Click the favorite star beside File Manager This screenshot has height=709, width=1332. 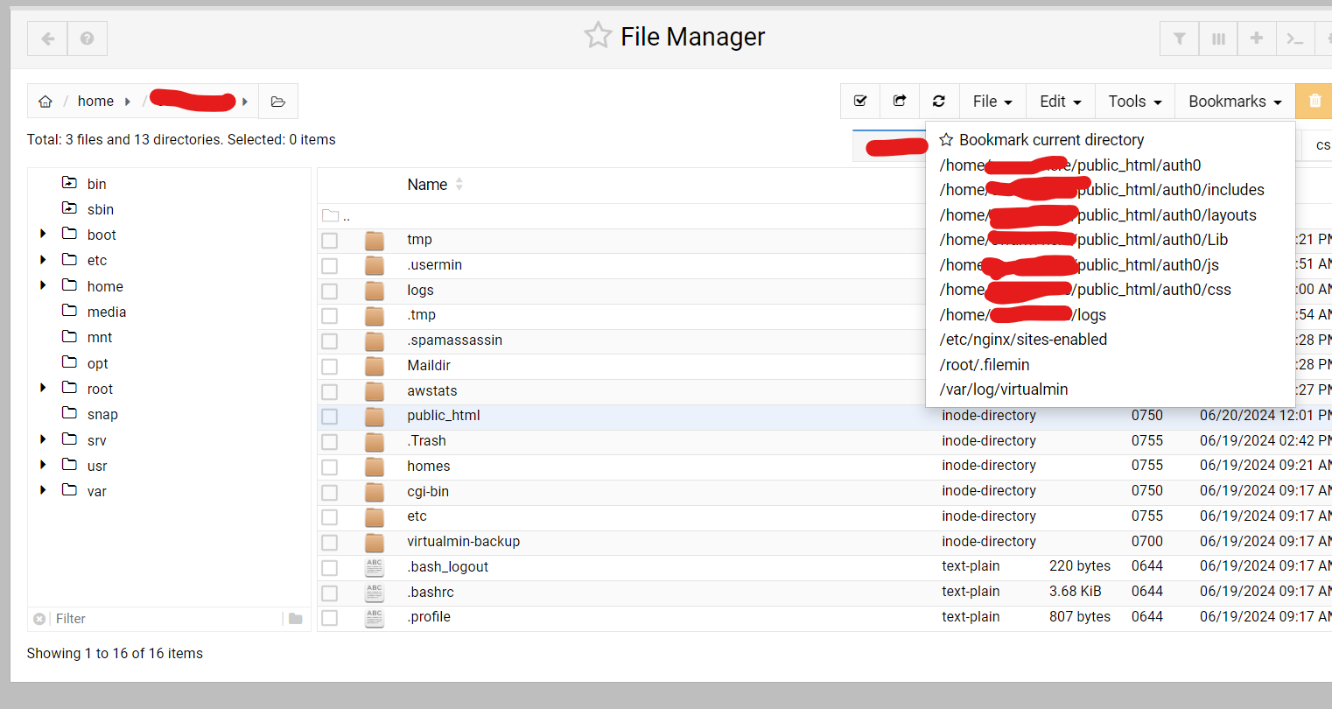pyautogui.click(x=598, y=36)
